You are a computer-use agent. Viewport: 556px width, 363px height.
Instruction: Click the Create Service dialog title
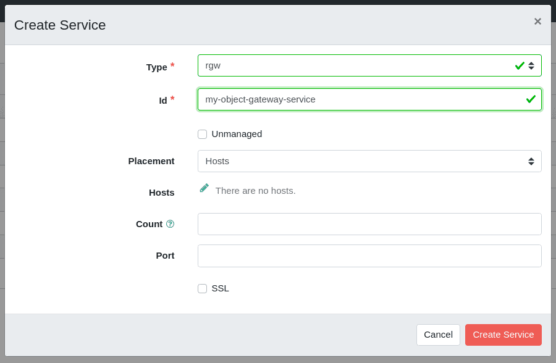click(60, 25)
